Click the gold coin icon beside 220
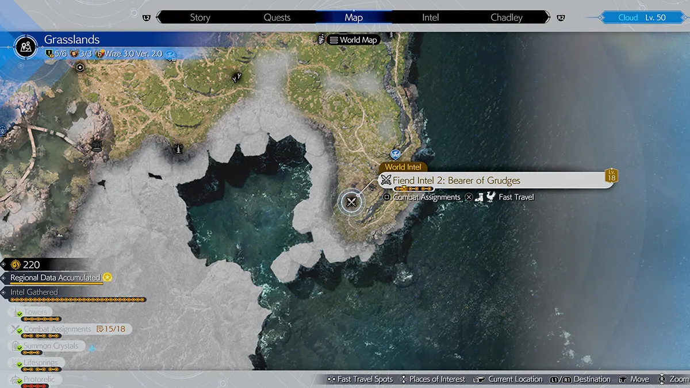Viewport: 690px width, 388px height. (16, 264)
